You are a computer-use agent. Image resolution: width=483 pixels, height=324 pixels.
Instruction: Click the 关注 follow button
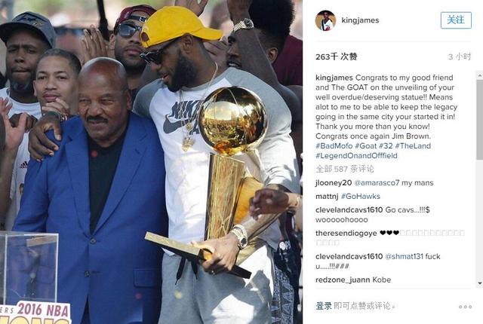(x=456, y=20)
